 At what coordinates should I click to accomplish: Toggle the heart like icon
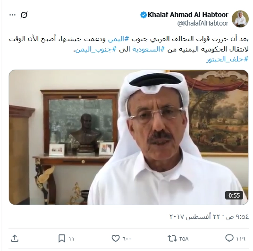coord(116,239)
